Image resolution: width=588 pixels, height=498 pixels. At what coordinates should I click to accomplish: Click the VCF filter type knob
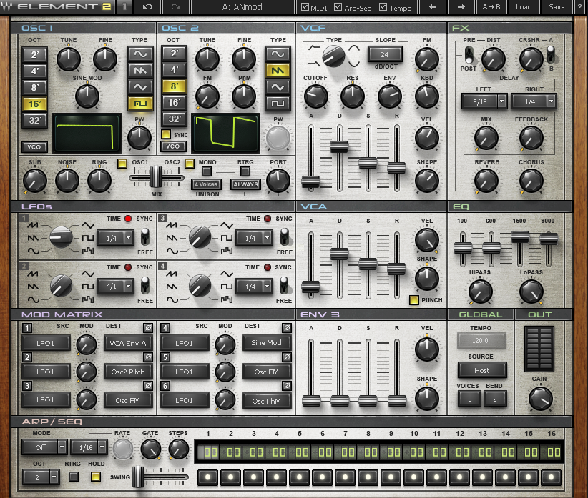(x=333, y=56)
